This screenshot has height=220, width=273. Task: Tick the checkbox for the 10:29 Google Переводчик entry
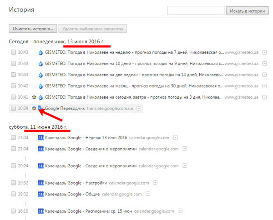(13, 108)
